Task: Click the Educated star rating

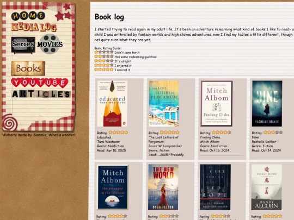Action: click(x=118, y=133)
